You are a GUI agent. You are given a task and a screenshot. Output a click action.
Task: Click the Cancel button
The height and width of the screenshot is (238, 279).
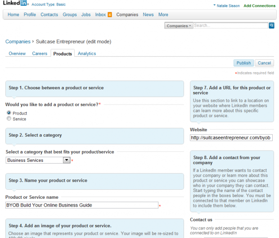pos(264,63)
